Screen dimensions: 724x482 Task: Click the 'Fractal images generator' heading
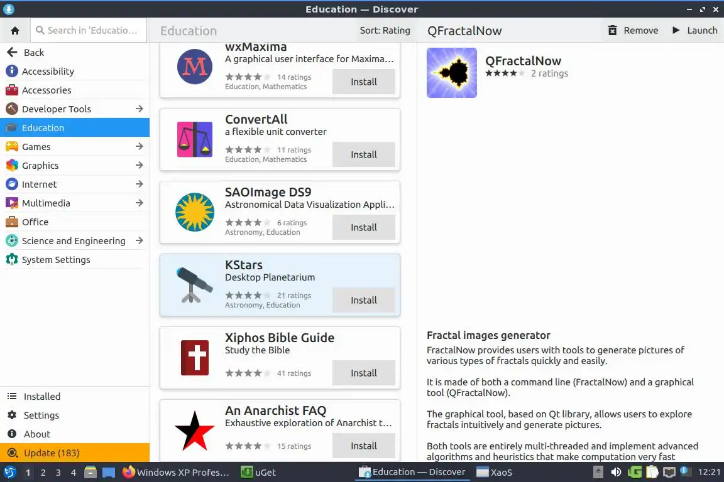click(488, 335)
